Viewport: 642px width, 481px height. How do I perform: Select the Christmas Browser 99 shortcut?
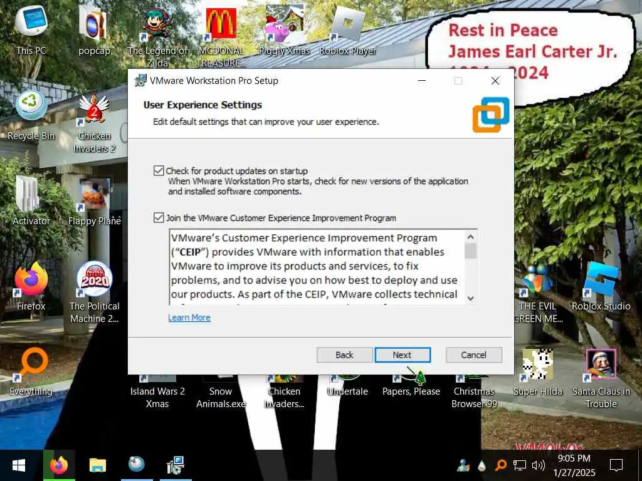pos(474,393)
